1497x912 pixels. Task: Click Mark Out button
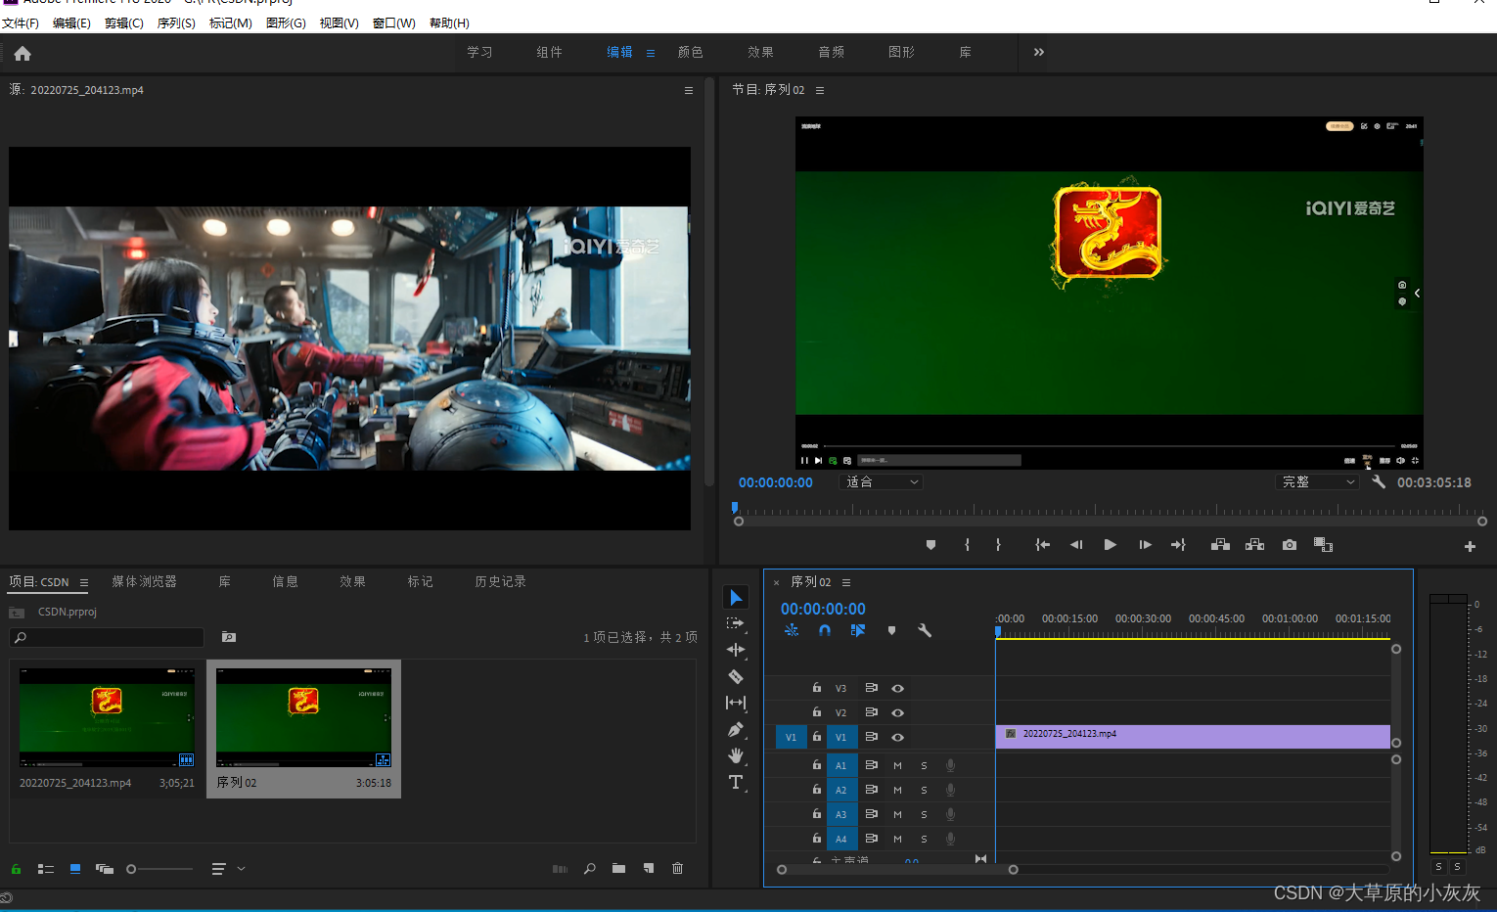pos(998,545)
